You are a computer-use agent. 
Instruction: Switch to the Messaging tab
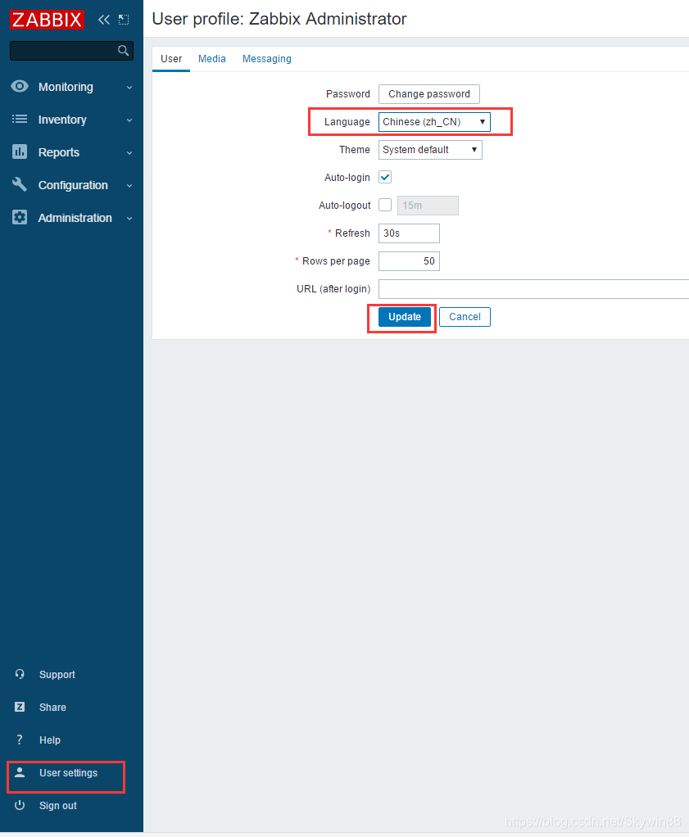[266, 59]
